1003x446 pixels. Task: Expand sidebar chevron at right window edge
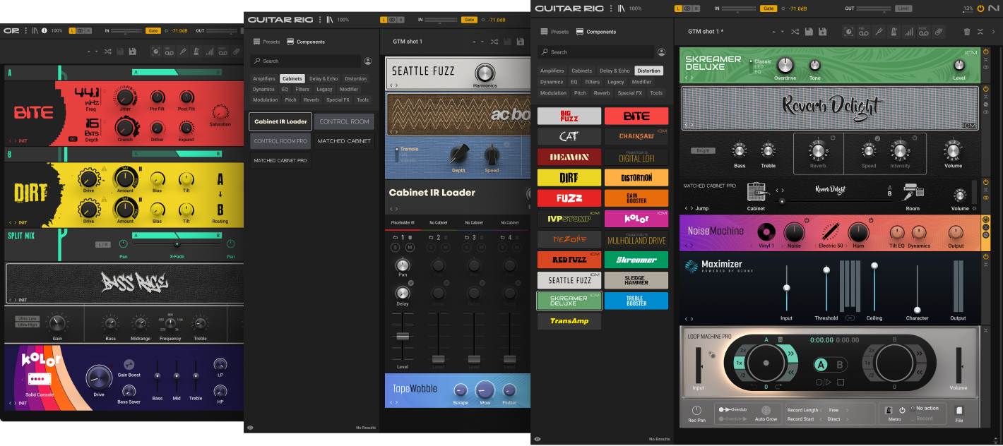994,32
